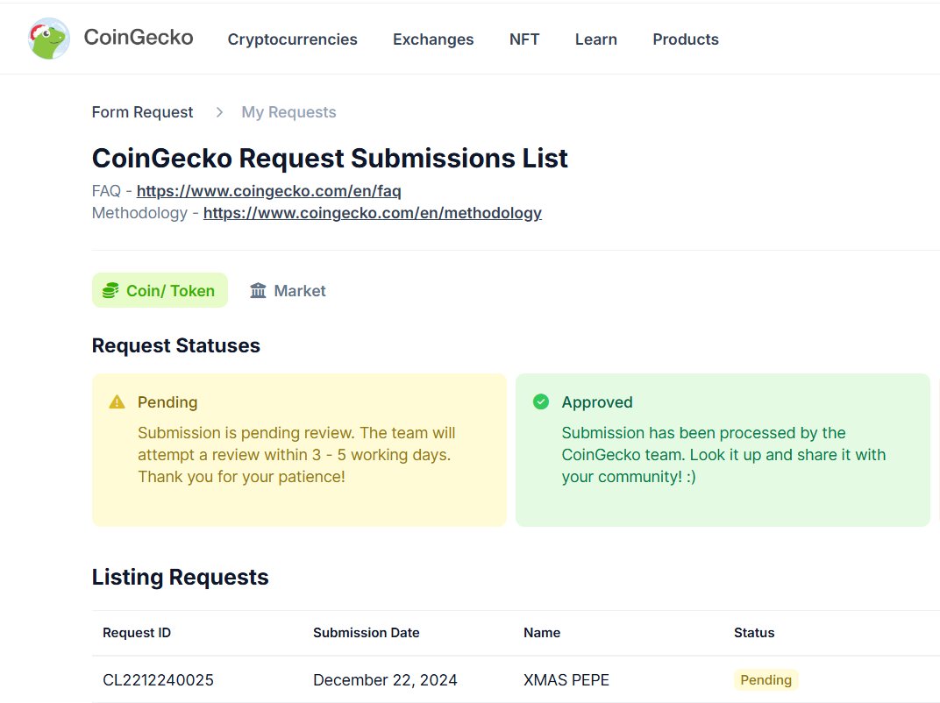
Task: Click the breadcrumb chevron separator
Action: 219,112
